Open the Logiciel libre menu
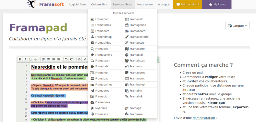The image size is (256, 122). click(77, 4)
